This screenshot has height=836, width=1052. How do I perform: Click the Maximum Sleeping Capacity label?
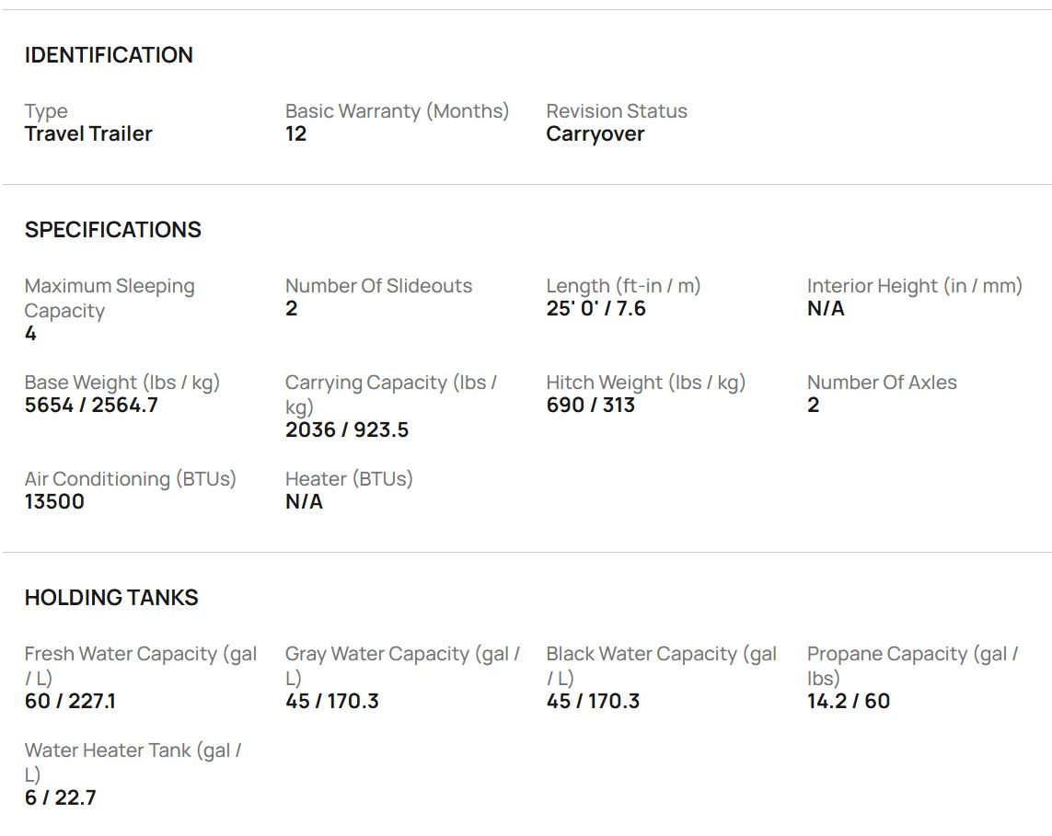tap(110, 298)
